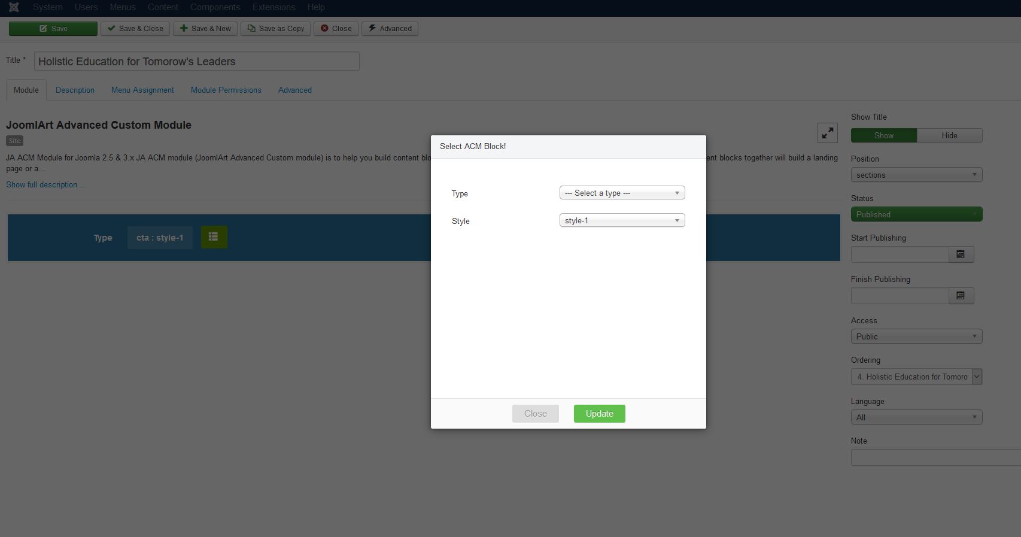
Task: Click Save as Copy in the toolbar
Action: coord(275,29)
